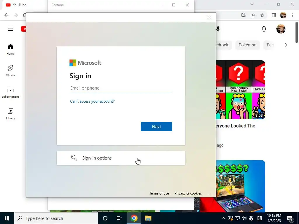Click video title 'eryone Looked The'
The height and width of the screenshot is (224, 299).
(x=235, y=126)
